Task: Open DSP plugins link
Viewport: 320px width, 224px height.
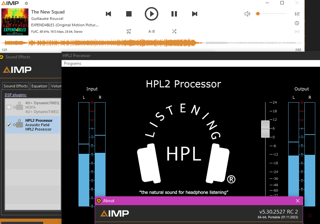Action: (16, 95)
